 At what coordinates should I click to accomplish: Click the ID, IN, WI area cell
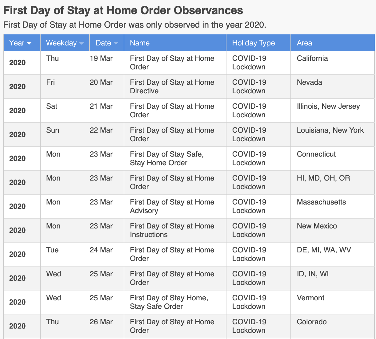tap(313, 274)
